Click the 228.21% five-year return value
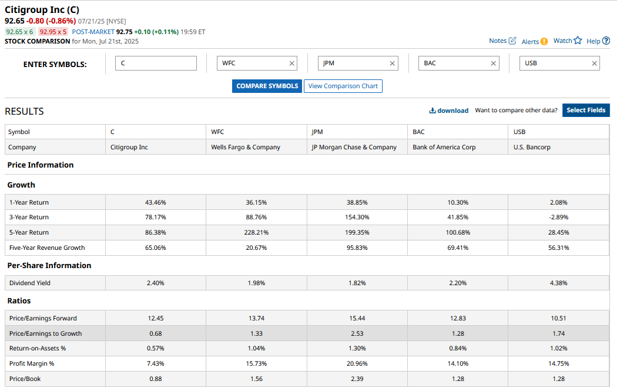 pos(256,232)
